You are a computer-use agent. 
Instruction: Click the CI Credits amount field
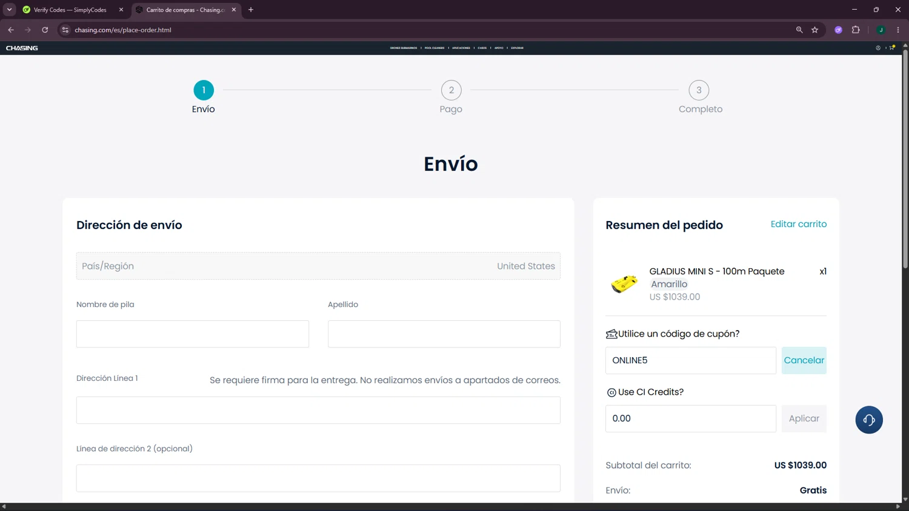691,418
